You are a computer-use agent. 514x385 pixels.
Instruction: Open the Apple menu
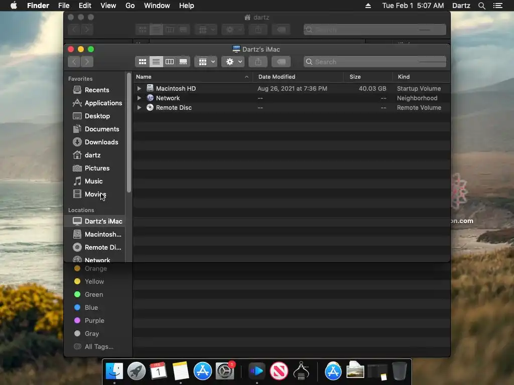tap(14, 6)
